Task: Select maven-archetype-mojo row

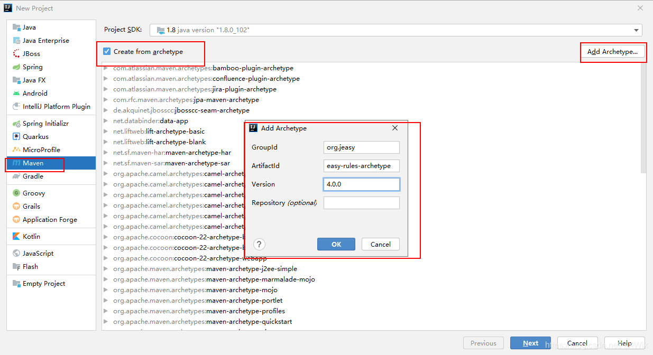Action: [195, 290]
